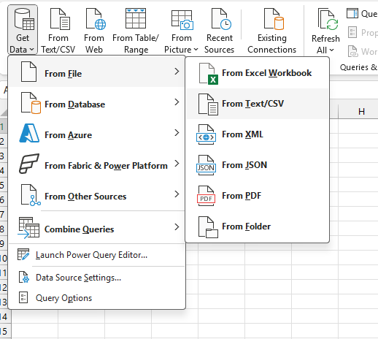Click the Queries pane icon

point(352,13)
